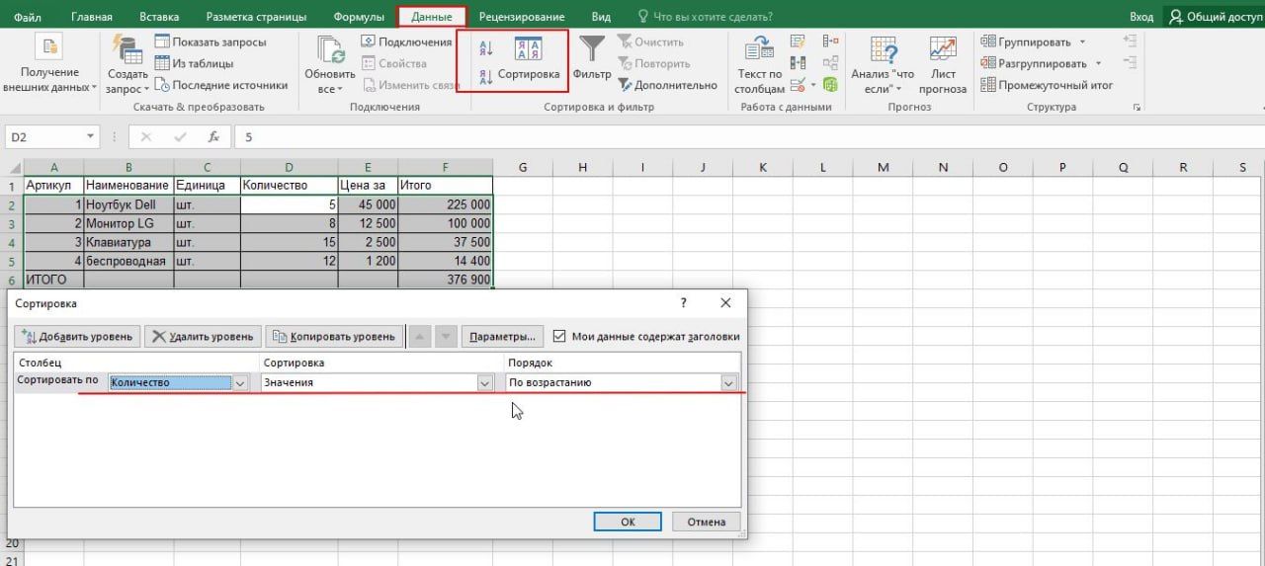The image size is (1265, 566).
Task: Expand the Группировать dropdown arrow
Action: pyautogui.click(x=1082, y=41)
